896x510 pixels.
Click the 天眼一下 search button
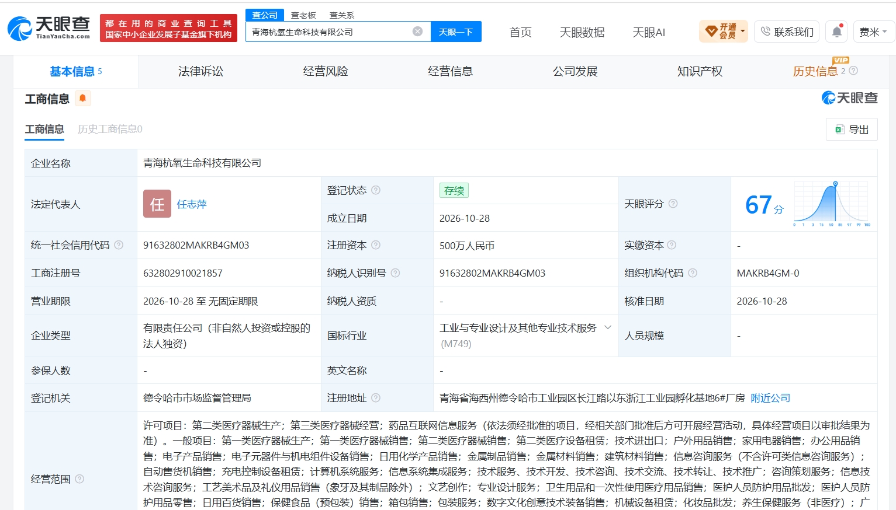(x=456, y=32)
